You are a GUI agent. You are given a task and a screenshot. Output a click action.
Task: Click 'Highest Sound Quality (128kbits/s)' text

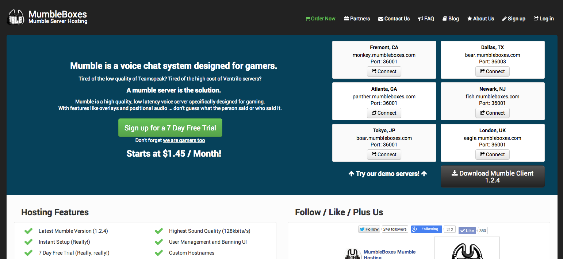pos(210,231)
